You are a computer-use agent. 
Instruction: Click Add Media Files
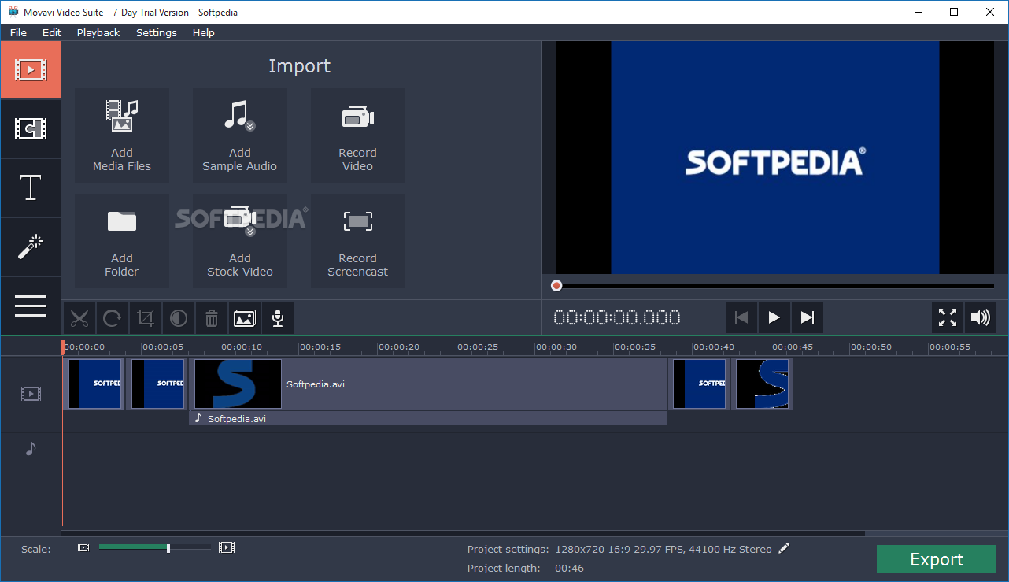click(122, 135)
